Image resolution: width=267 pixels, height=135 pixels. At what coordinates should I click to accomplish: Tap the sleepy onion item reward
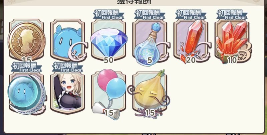pos(150,94)
